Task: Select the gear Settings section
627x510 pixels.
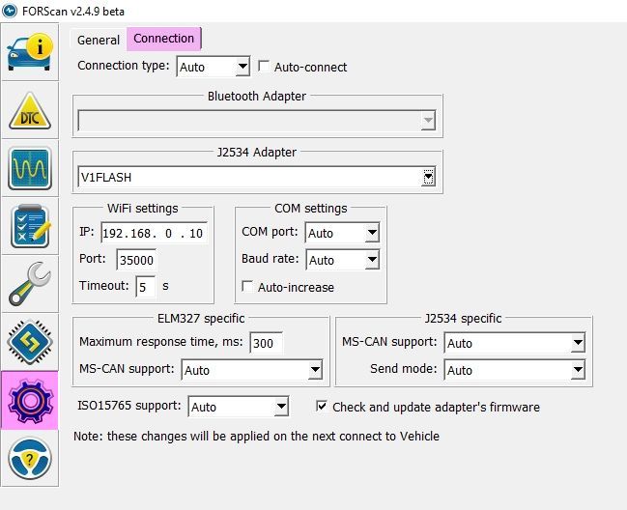Action: pos(30,400)
